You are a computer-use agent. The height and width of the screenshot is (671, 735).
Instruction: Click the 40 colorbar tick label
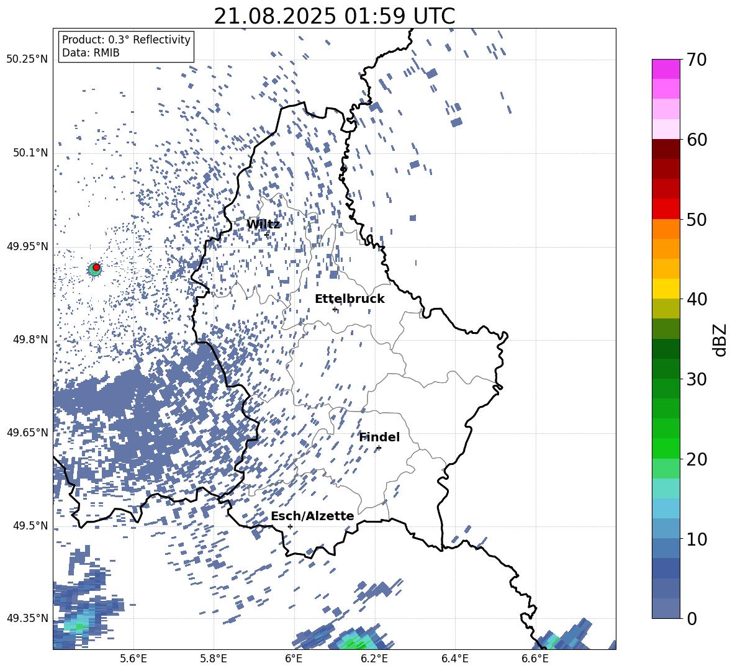coord(697,299)
